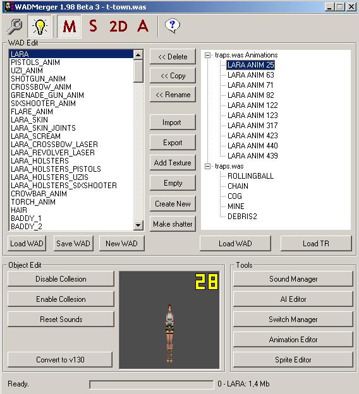Click the Export button
This screenshot has width=359, height=394.
[173, 143]
